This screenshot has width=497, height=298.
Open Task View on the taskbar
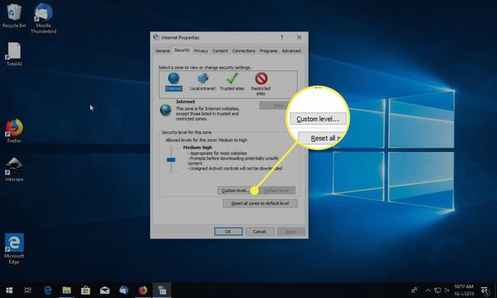click(28, 290)
